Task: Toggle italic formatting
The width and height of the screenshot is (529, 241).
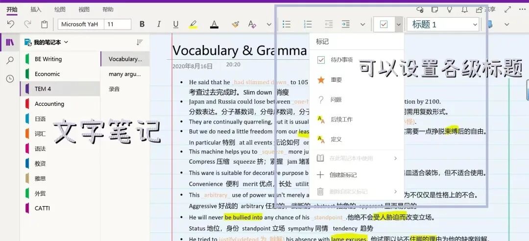Action: coord(159,24)
